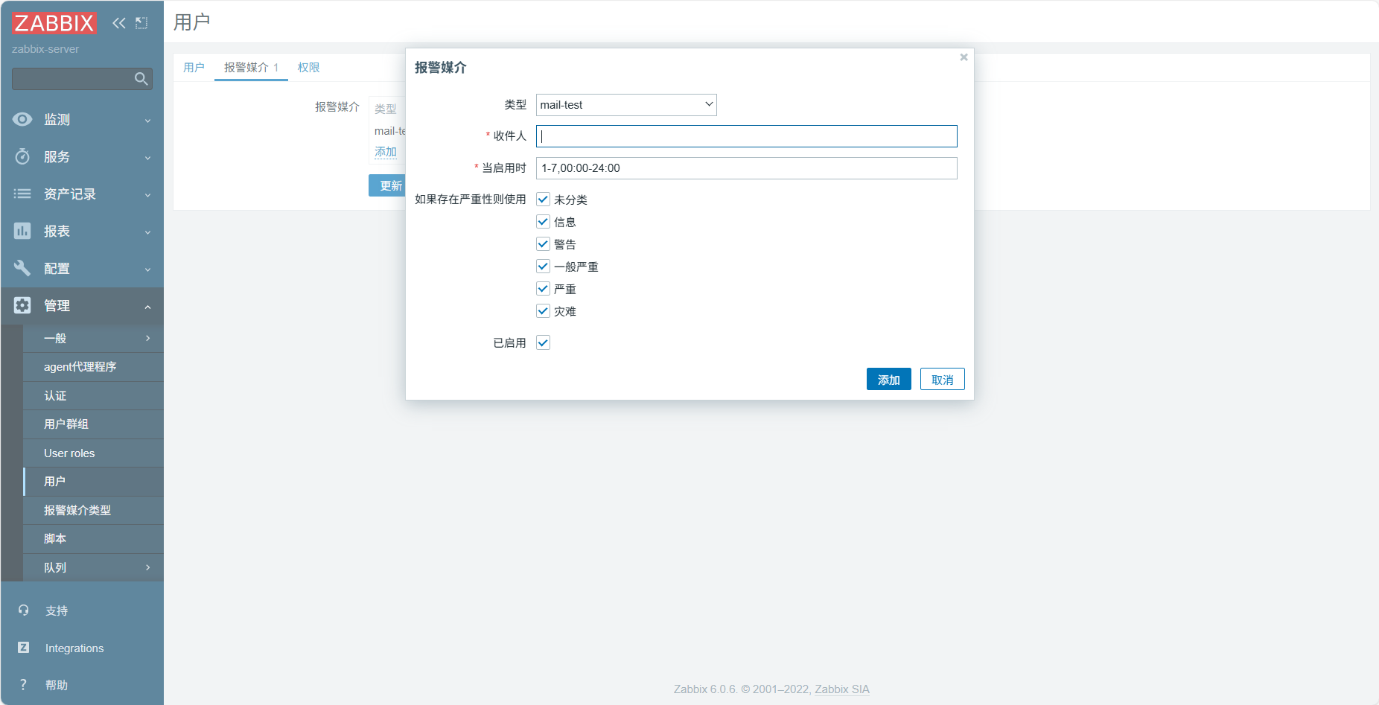The height and width of the screenshot is (705, 1379).
Task: Click the 取消 button in dialog
Action: 942,380
